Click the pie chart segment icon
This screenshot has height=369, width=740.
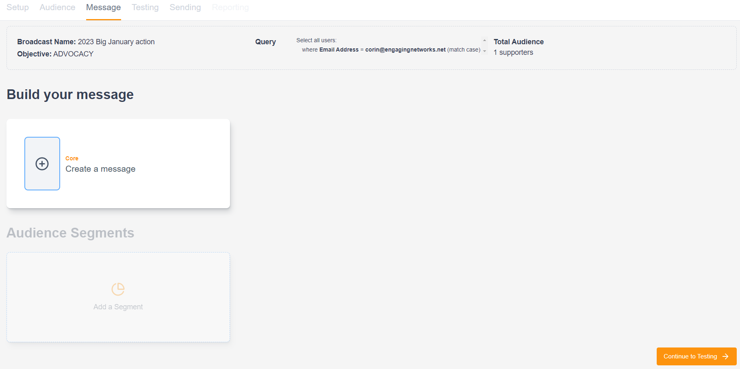pos(118,289)
